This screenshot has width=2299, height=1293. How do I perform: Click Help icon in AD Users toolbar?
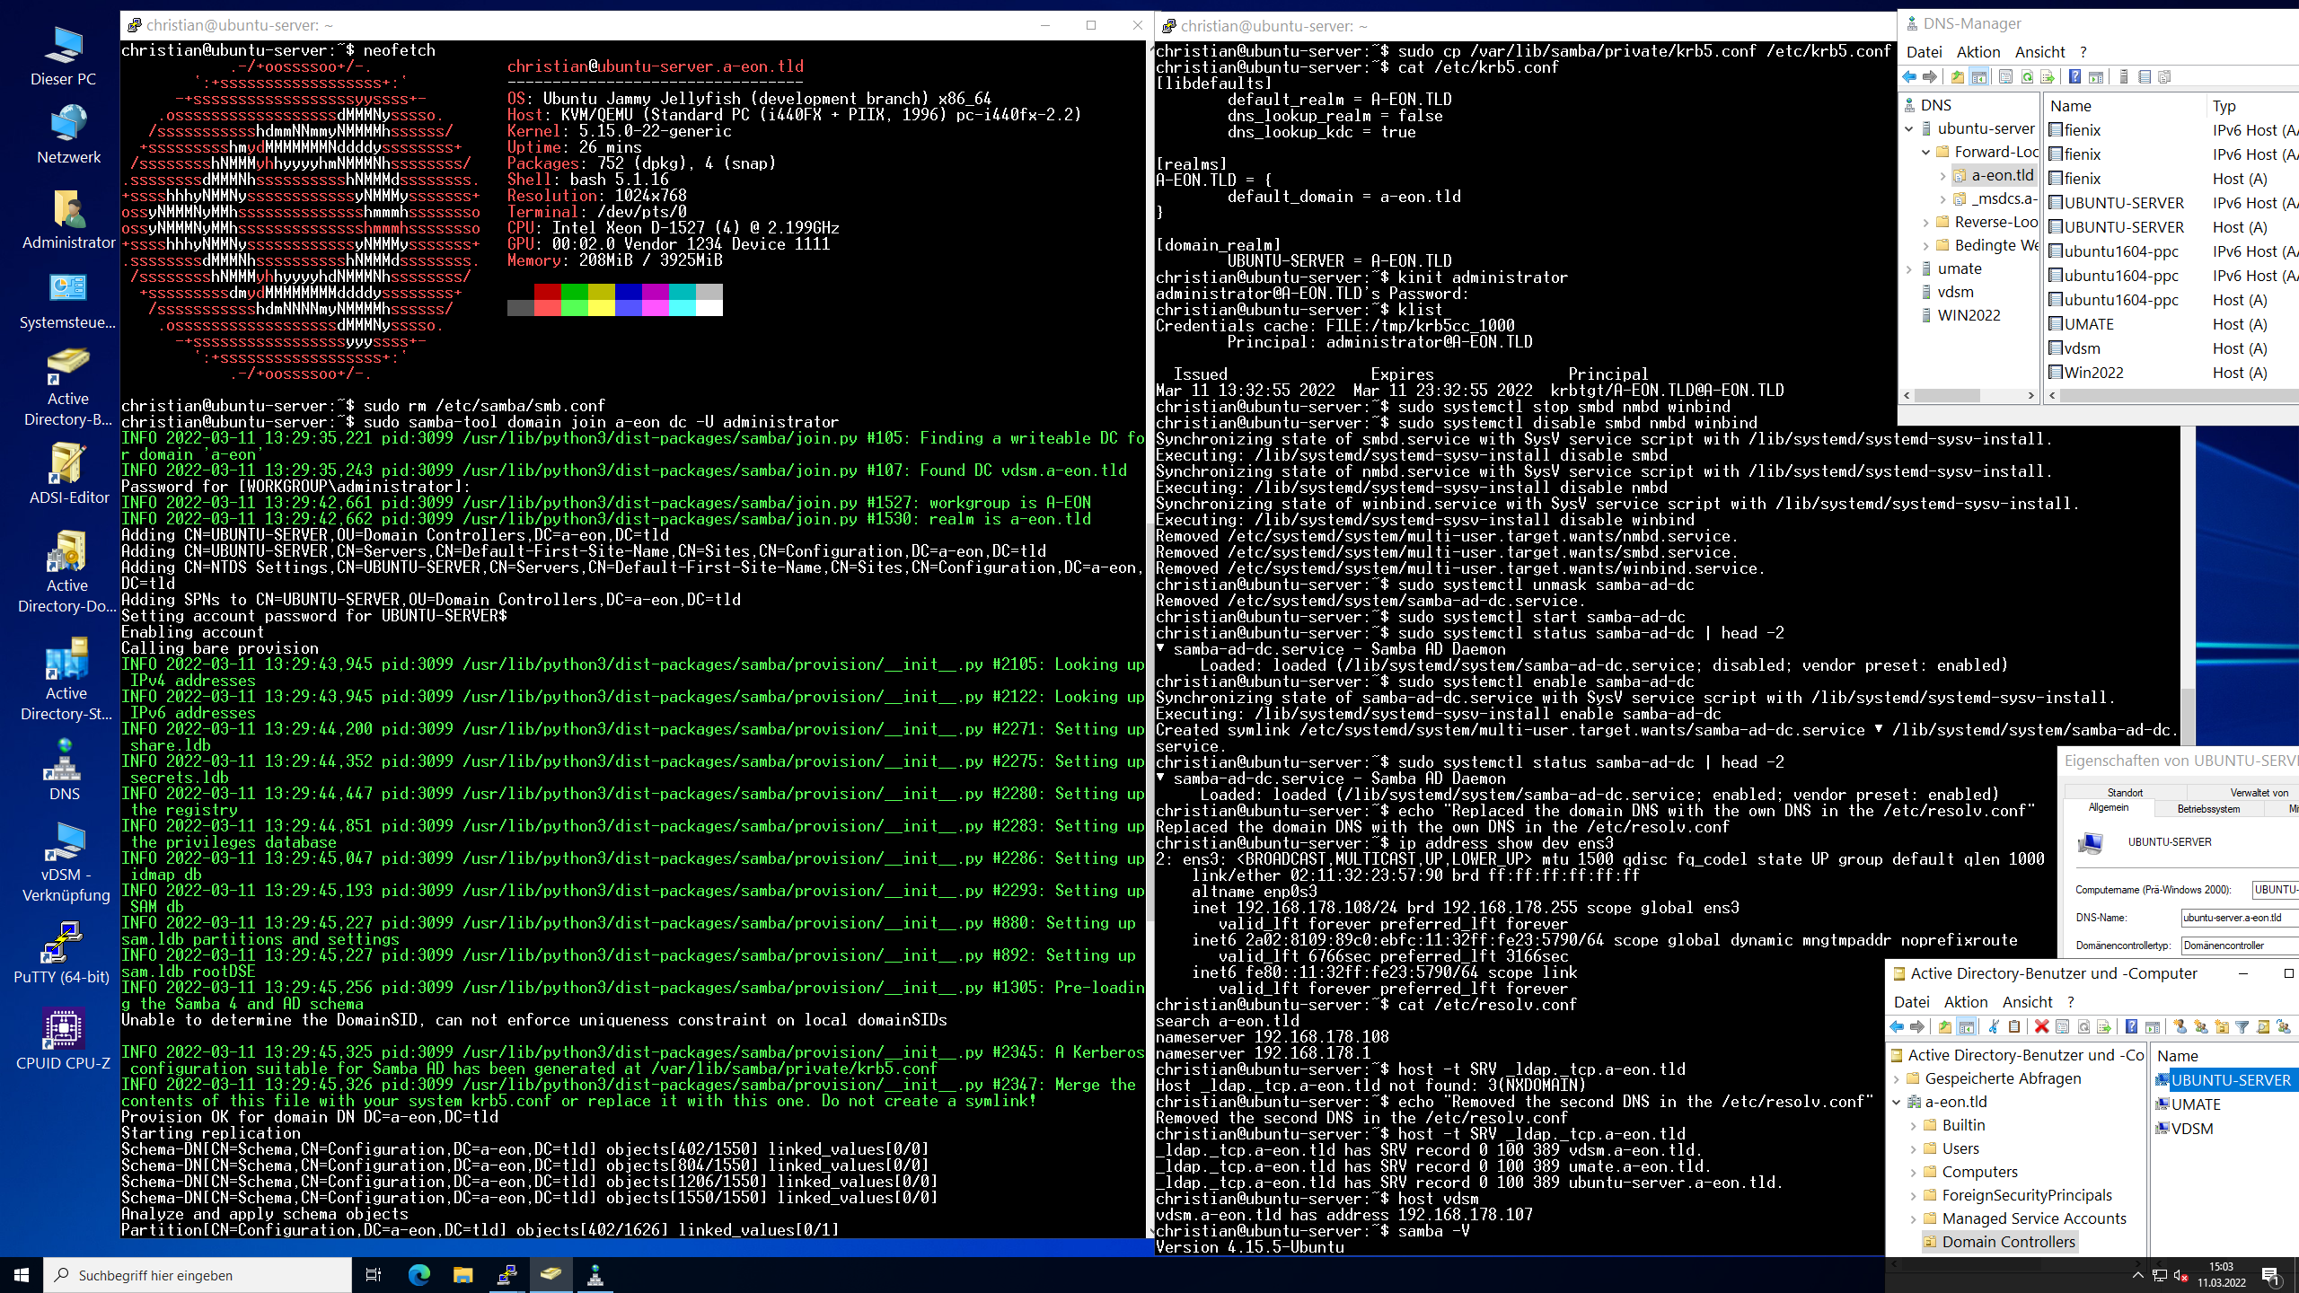click(2131, 1026)
